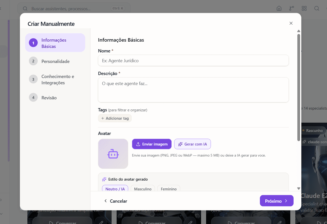Image resolution: width=327 pixels, height=224 pixels.
Task: Go to step 2 Personalidade
Action: point(55,61)
